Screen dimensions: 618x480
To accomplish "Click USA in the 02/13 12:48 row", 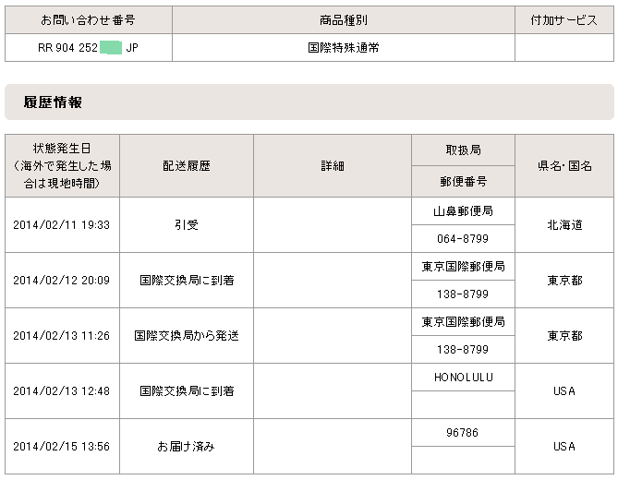I will point(564,391).
